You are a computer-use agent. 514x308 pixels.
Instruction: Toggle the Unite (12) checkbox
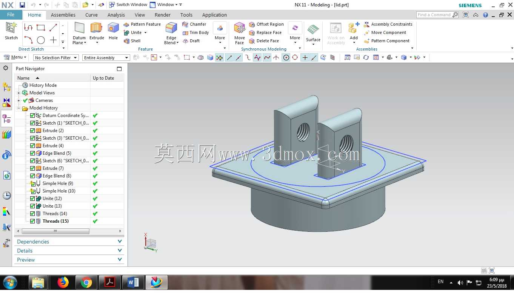point(32,199)
